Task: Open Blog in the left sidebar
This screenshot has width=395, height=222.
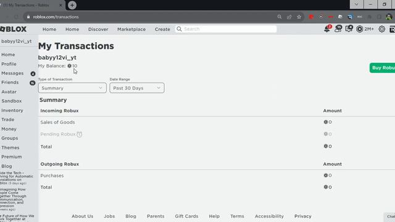Action: coord(7,166)
